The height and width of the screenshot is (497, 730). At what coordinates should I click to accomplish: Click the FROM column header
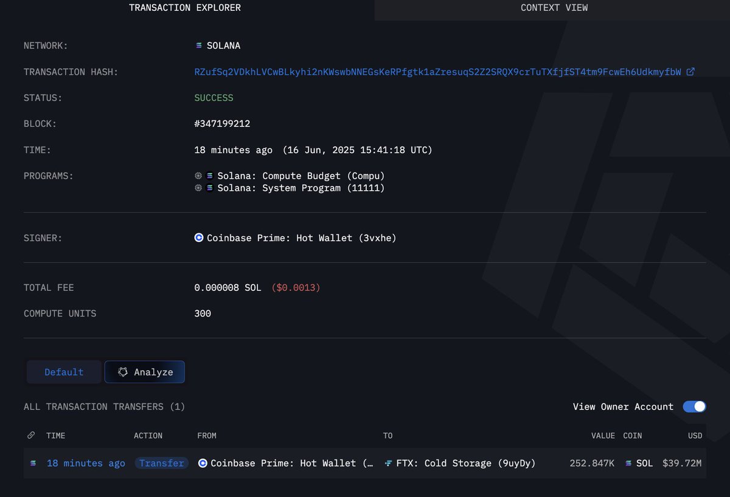click(x=207, y=436)
